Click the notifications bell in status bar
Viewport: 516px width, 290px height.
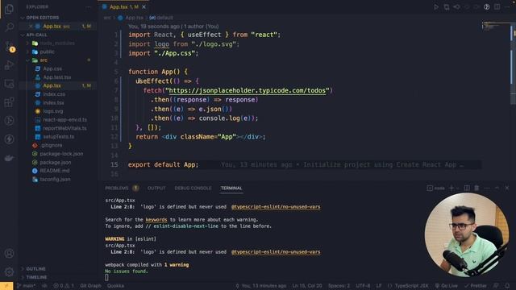point(507,286)
